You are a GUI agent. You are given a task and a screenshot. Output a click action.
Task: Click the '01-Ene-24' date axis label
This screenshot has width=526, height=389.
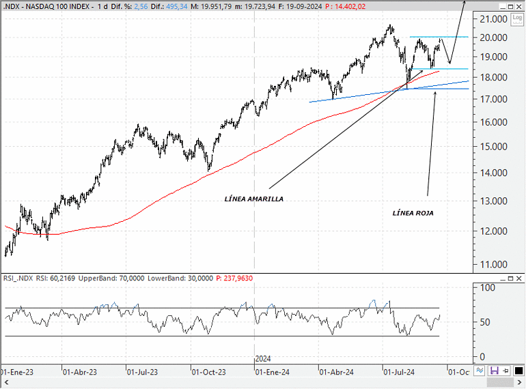[x=272, y=372]
